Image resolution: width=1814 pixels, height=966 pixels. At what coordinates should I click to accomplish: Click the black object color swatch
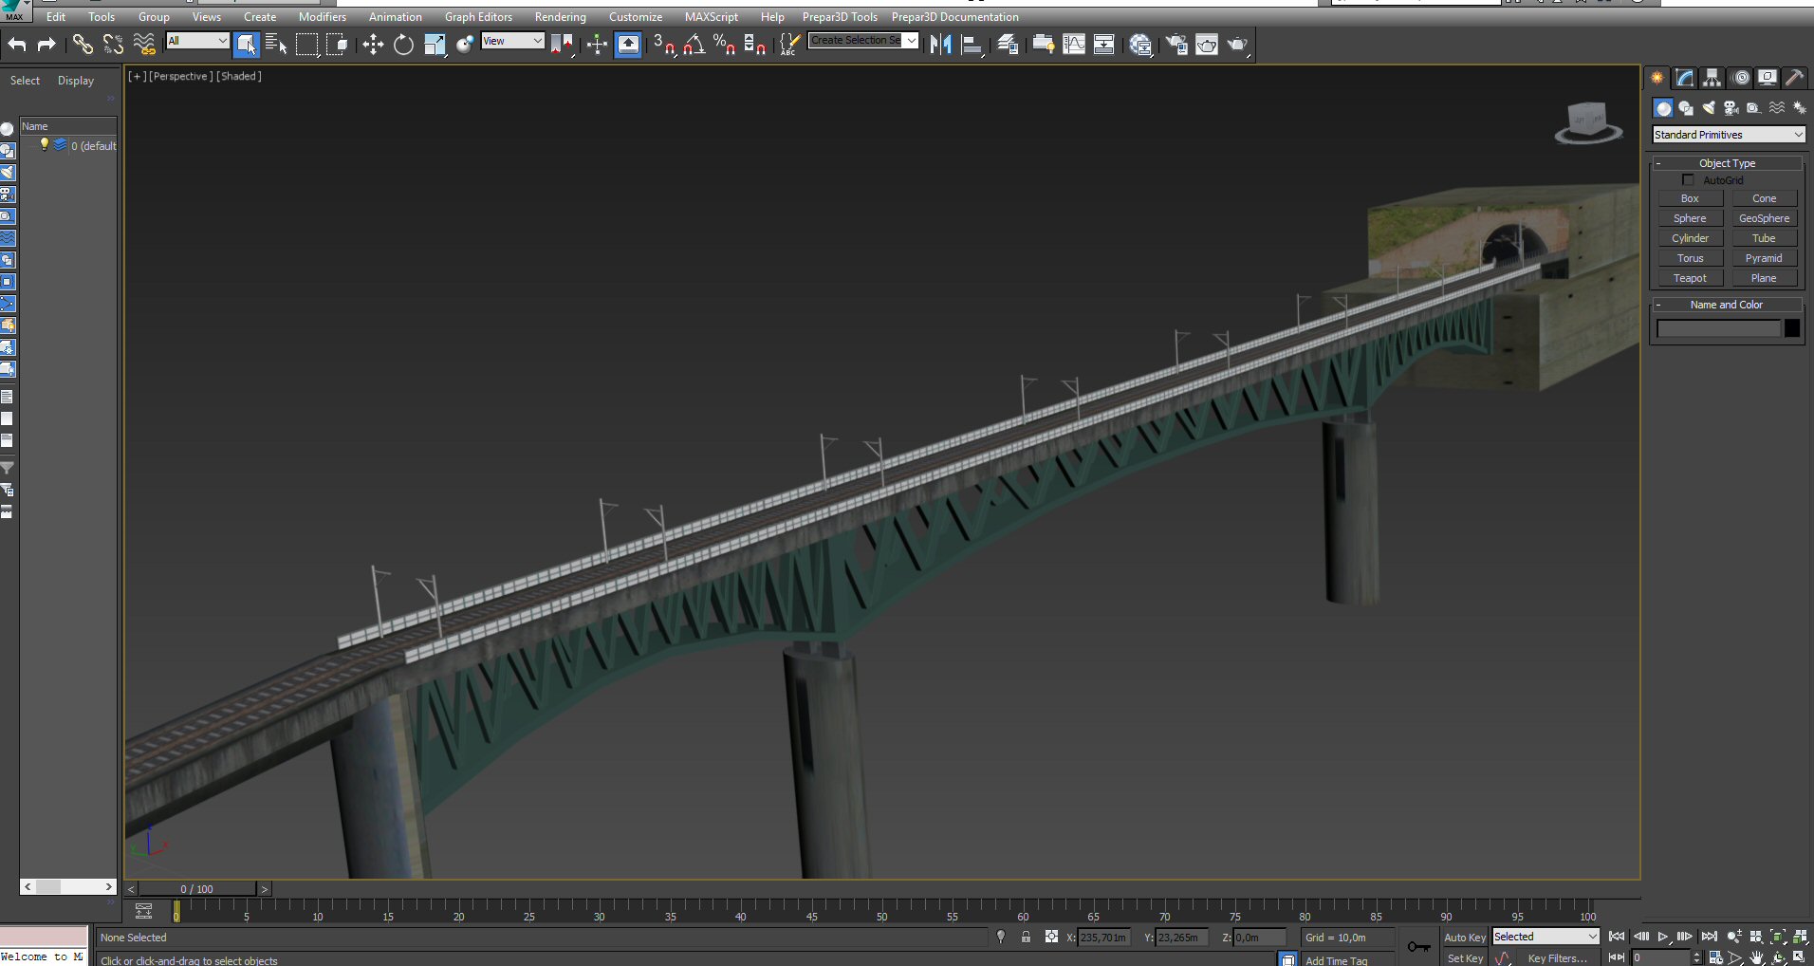[x=1791, y=328]
